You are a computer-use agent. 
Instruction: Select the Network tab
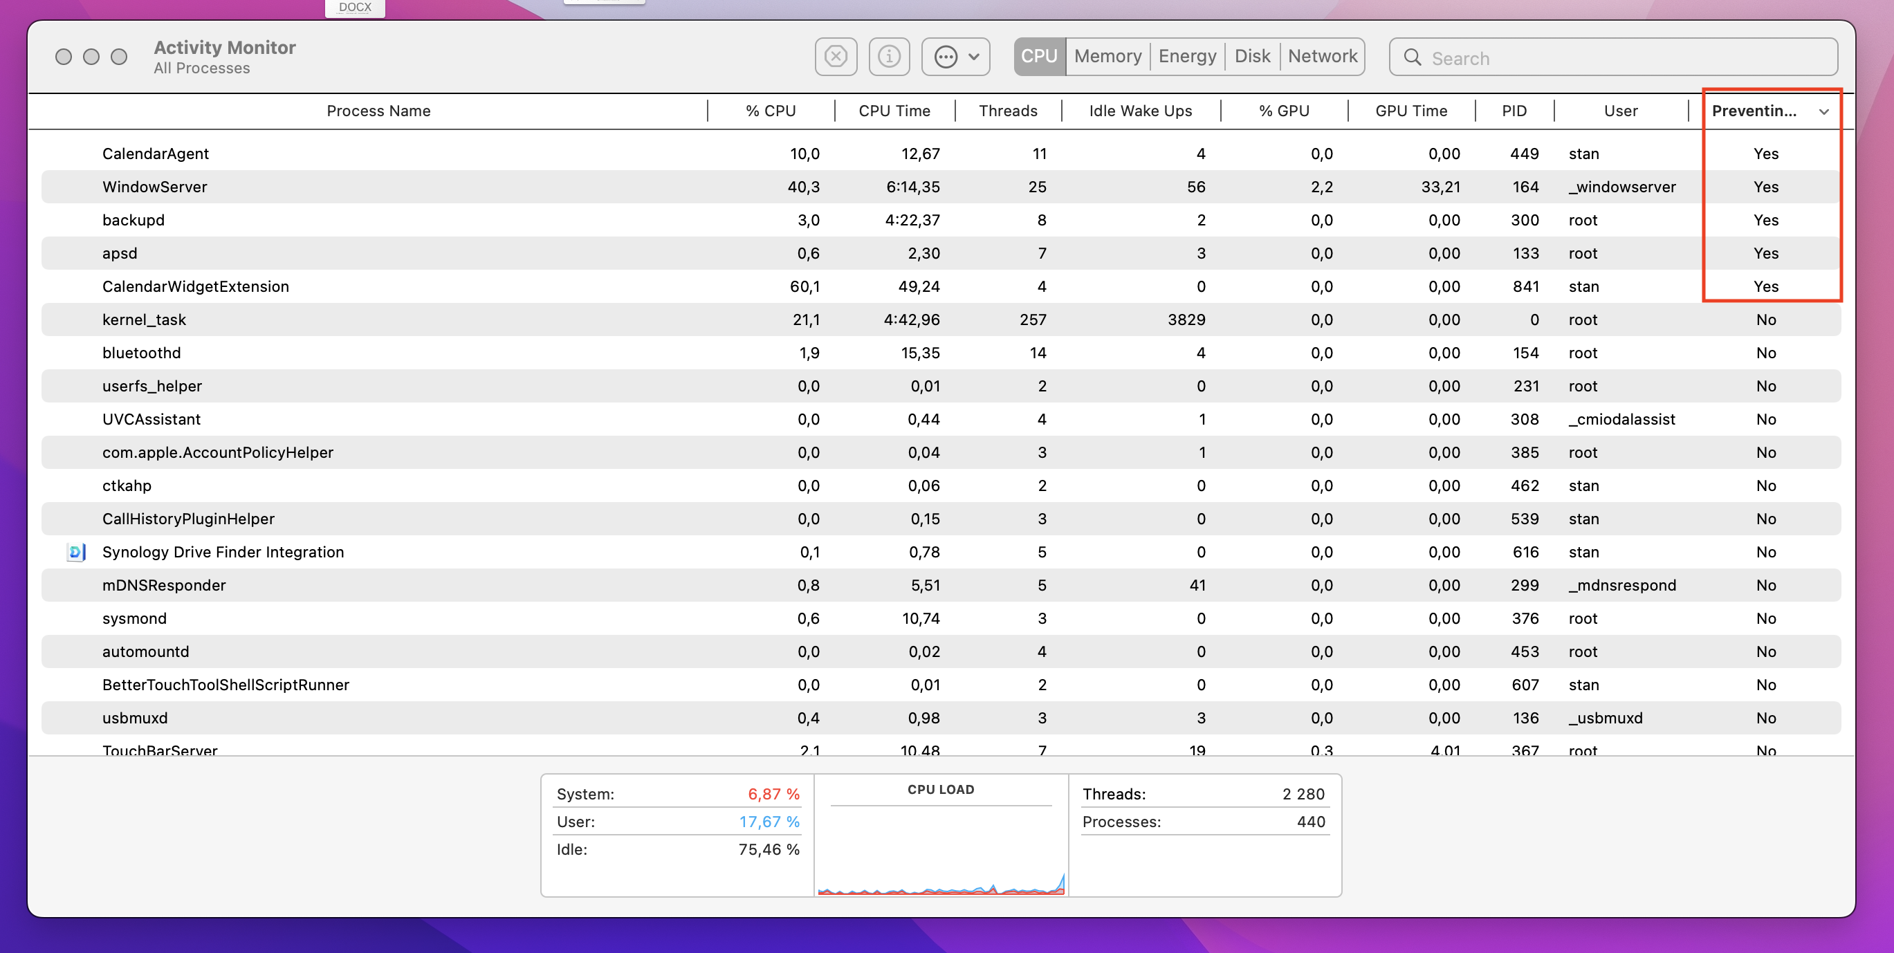tap(1322, 57)
